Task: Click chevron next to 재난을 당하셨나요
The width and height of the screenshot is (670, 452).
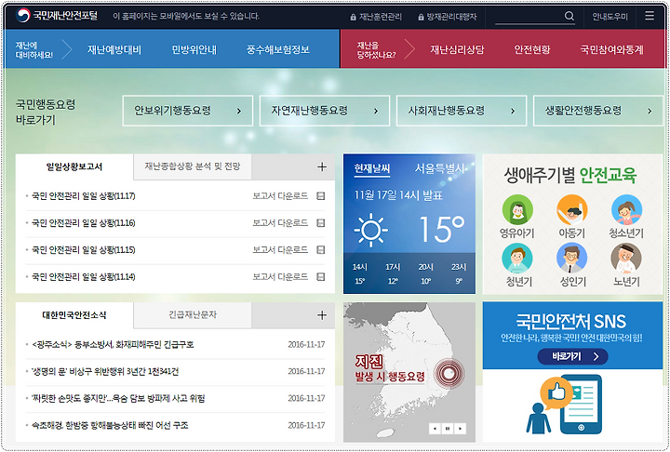Action: point(409,49)
